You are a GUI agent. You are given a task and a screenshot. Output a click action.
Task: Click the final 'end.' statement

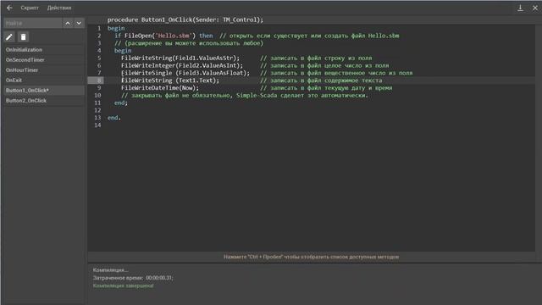tap(114, 118)
